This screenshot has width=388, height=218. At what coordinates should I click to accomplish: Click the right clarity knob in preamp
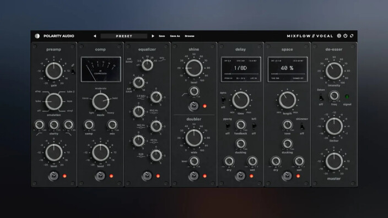(x=68, y=125)
